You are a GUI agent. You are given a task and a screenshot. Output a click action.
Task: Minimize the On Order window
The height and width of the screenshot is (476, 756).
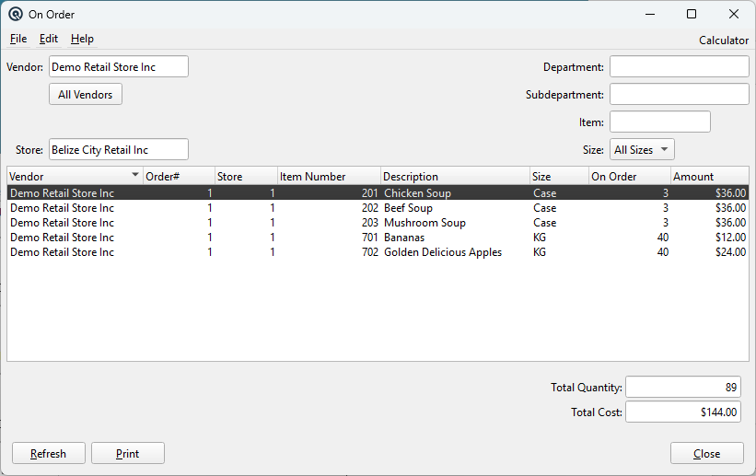650,15
